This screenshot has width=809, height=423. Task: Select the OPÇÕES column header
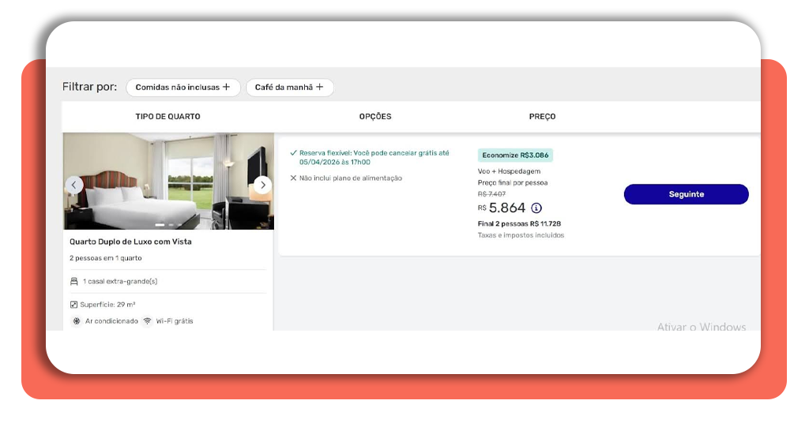[375, 117]
